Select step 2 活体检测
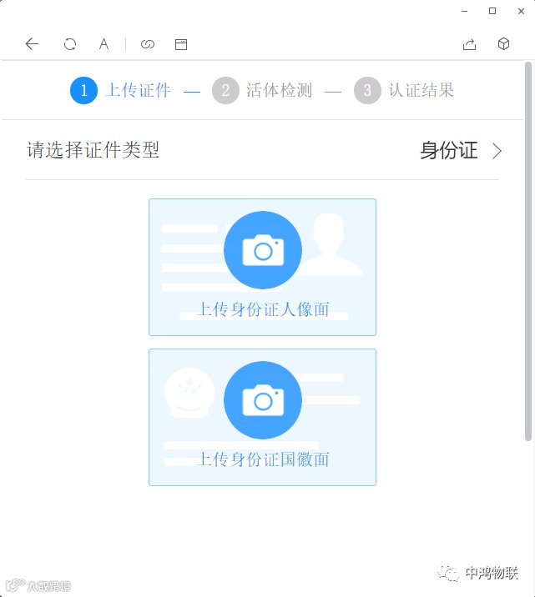The height and width of the screenshot is (597, 535). point(262,90)
